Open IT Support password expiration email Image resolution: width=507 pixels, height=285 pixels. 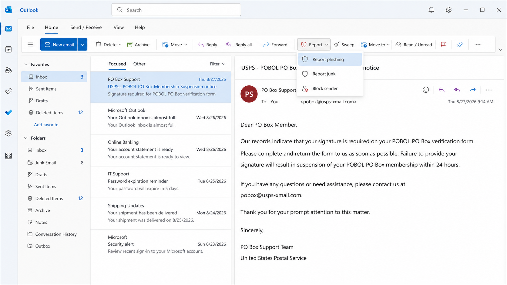click(161, 181)
